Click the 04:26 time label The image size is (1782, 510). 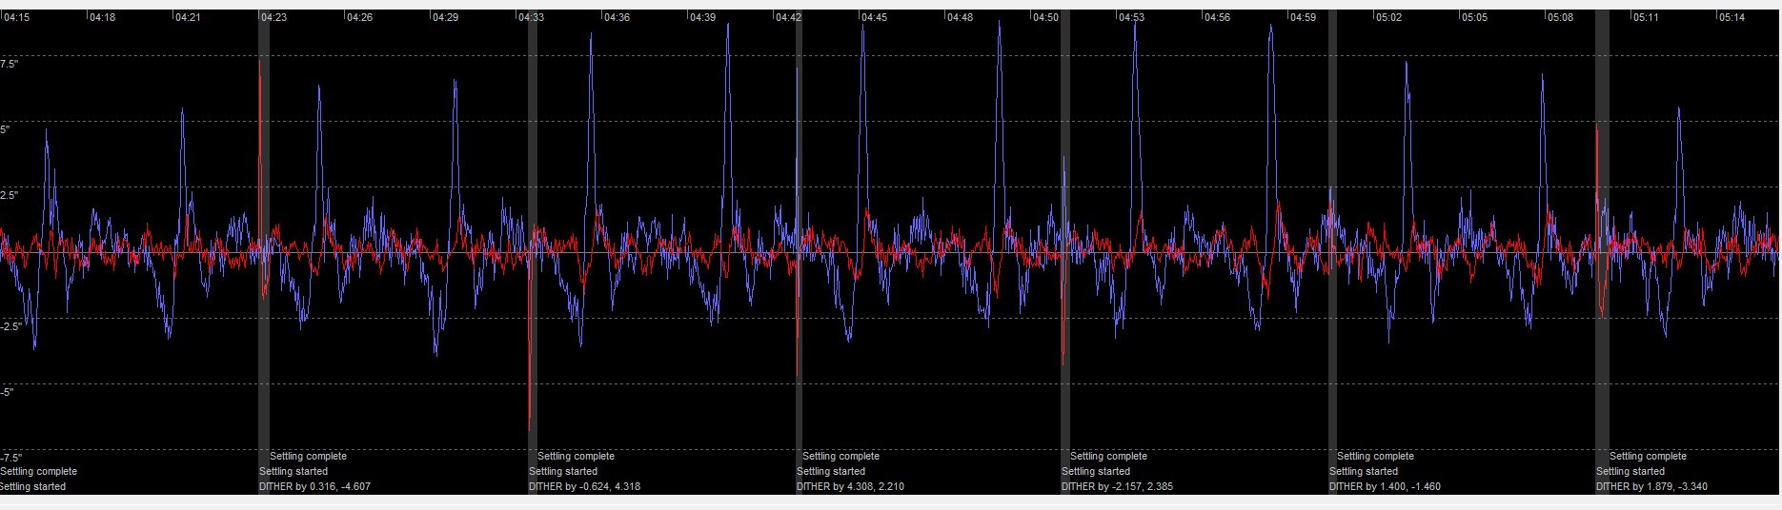(359, 17)
